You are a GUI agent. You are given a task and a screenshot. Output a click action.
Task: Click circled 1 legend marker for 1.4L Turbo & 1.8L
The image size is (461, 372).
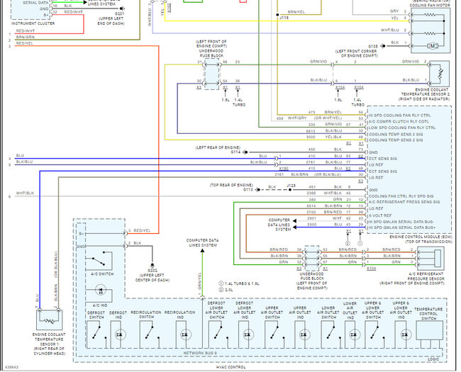click(x=221, y=283)
